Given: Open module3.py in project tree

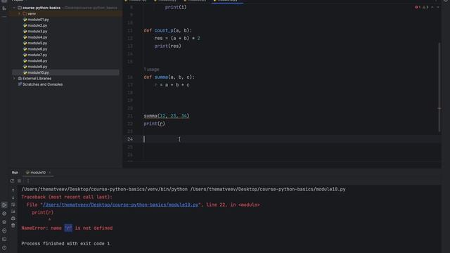Looking at the screenshot, I should (x=37, y=31).
